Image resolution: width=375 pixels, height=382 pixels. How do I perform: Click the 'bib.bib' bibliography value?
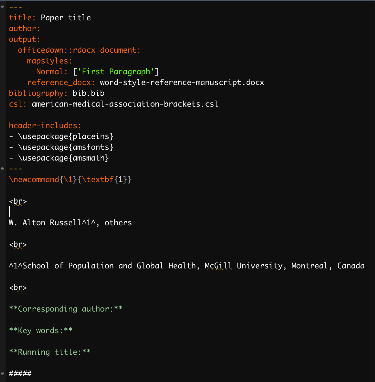point(88,93)
